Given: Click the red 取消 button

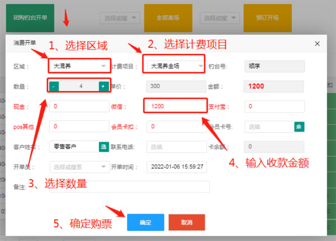Looking at the screenshot, I should click(x=187, y=223).
